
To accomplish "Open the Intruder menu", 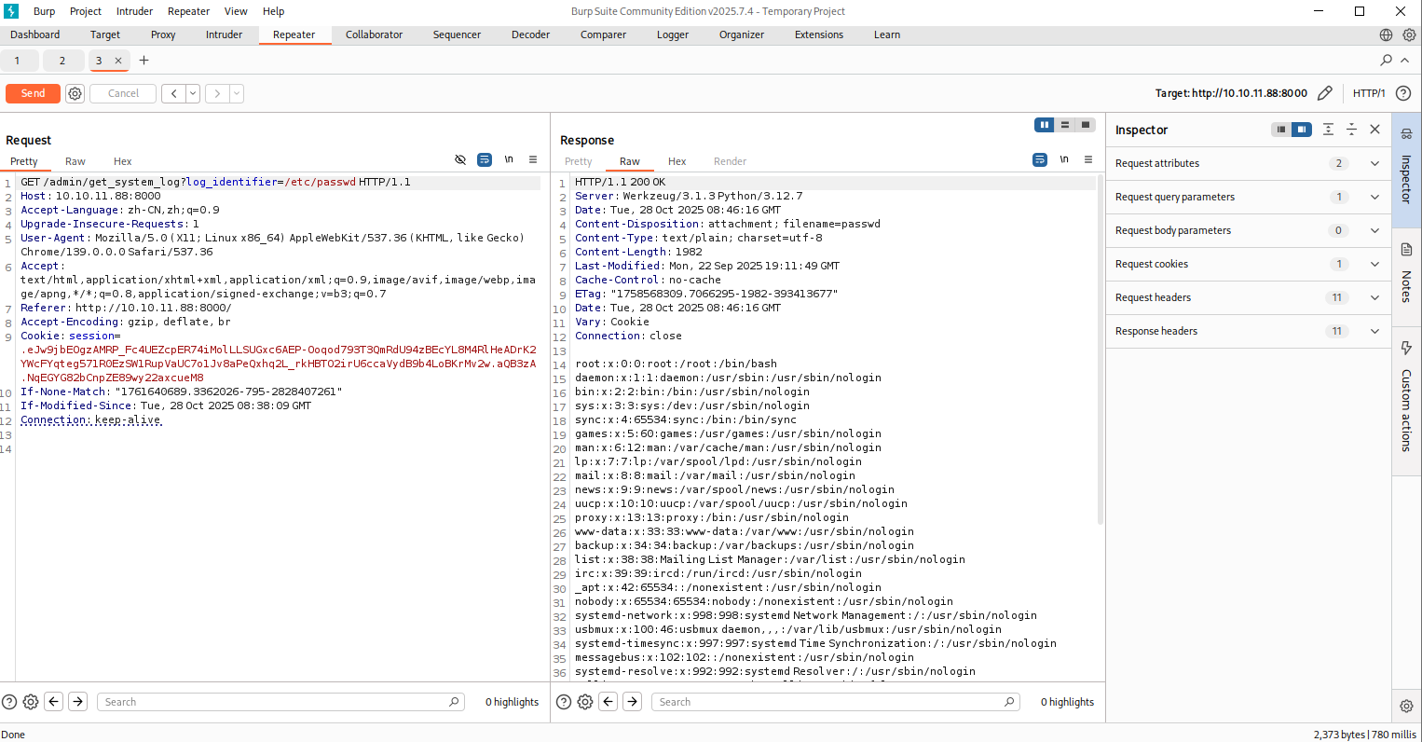I will (x=134, y=11).
